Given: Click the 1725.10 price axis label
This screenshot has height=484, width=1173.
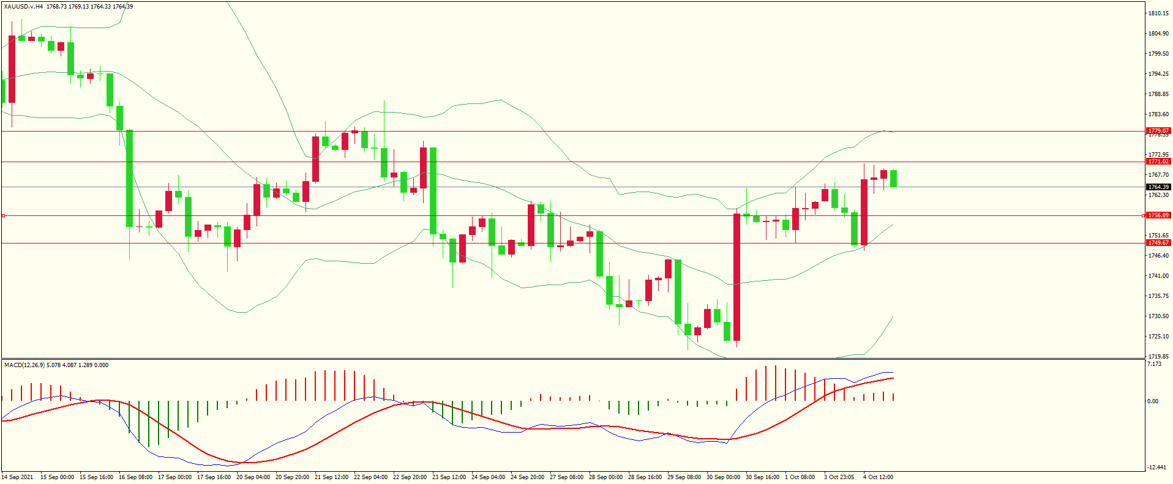Looking at the screenshot, I should pyautogui.click(x=1158, y=337).
